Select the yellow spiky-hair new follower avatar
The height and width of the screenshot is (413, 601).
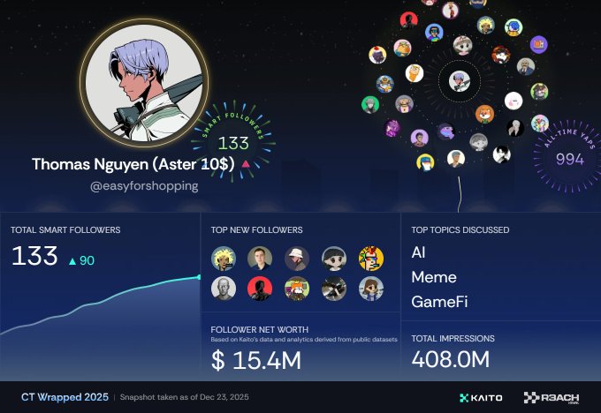coord(224,259)
